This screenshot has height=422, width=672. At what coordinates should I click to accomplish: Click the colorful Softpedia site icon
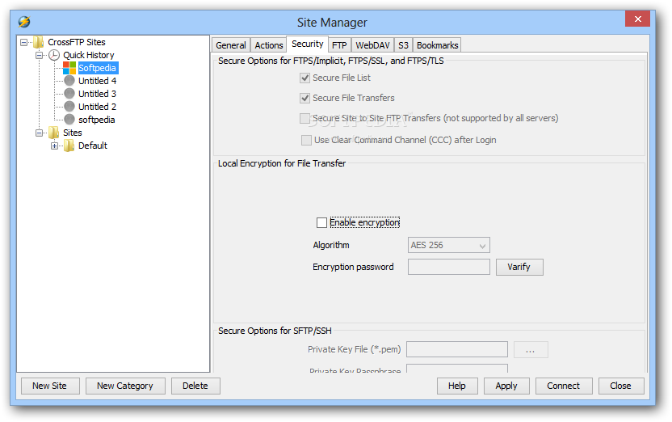[x=69, y=68]
